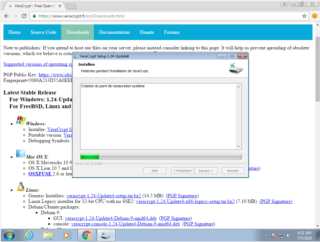Open PGP Signature for the generic installer
This screenshot has height=242, width=320.
pos(182,196)
